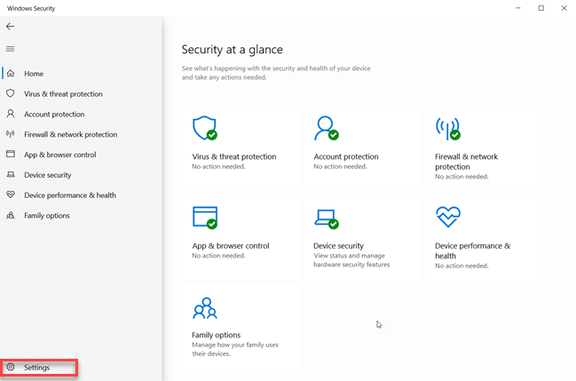Open the Family options tile title
576x381 pixels.
click(x=217, y=335)
